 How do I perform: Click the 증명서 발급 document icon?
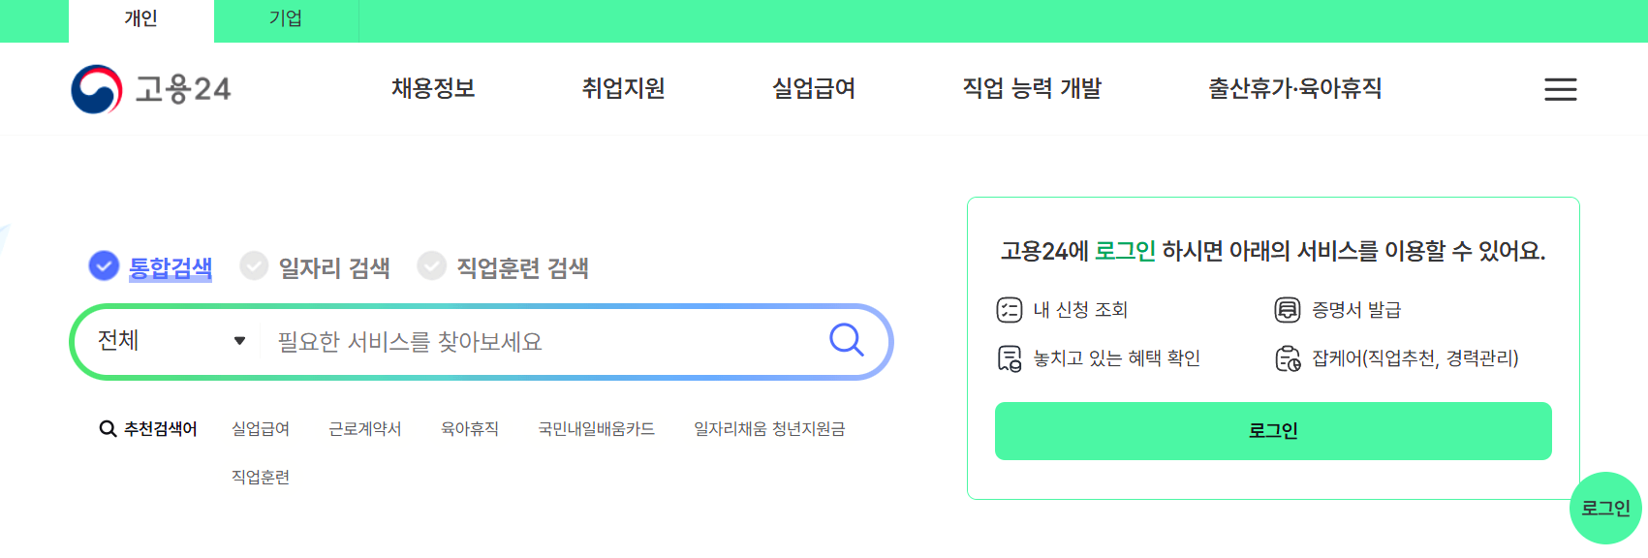click(1288, 309)
